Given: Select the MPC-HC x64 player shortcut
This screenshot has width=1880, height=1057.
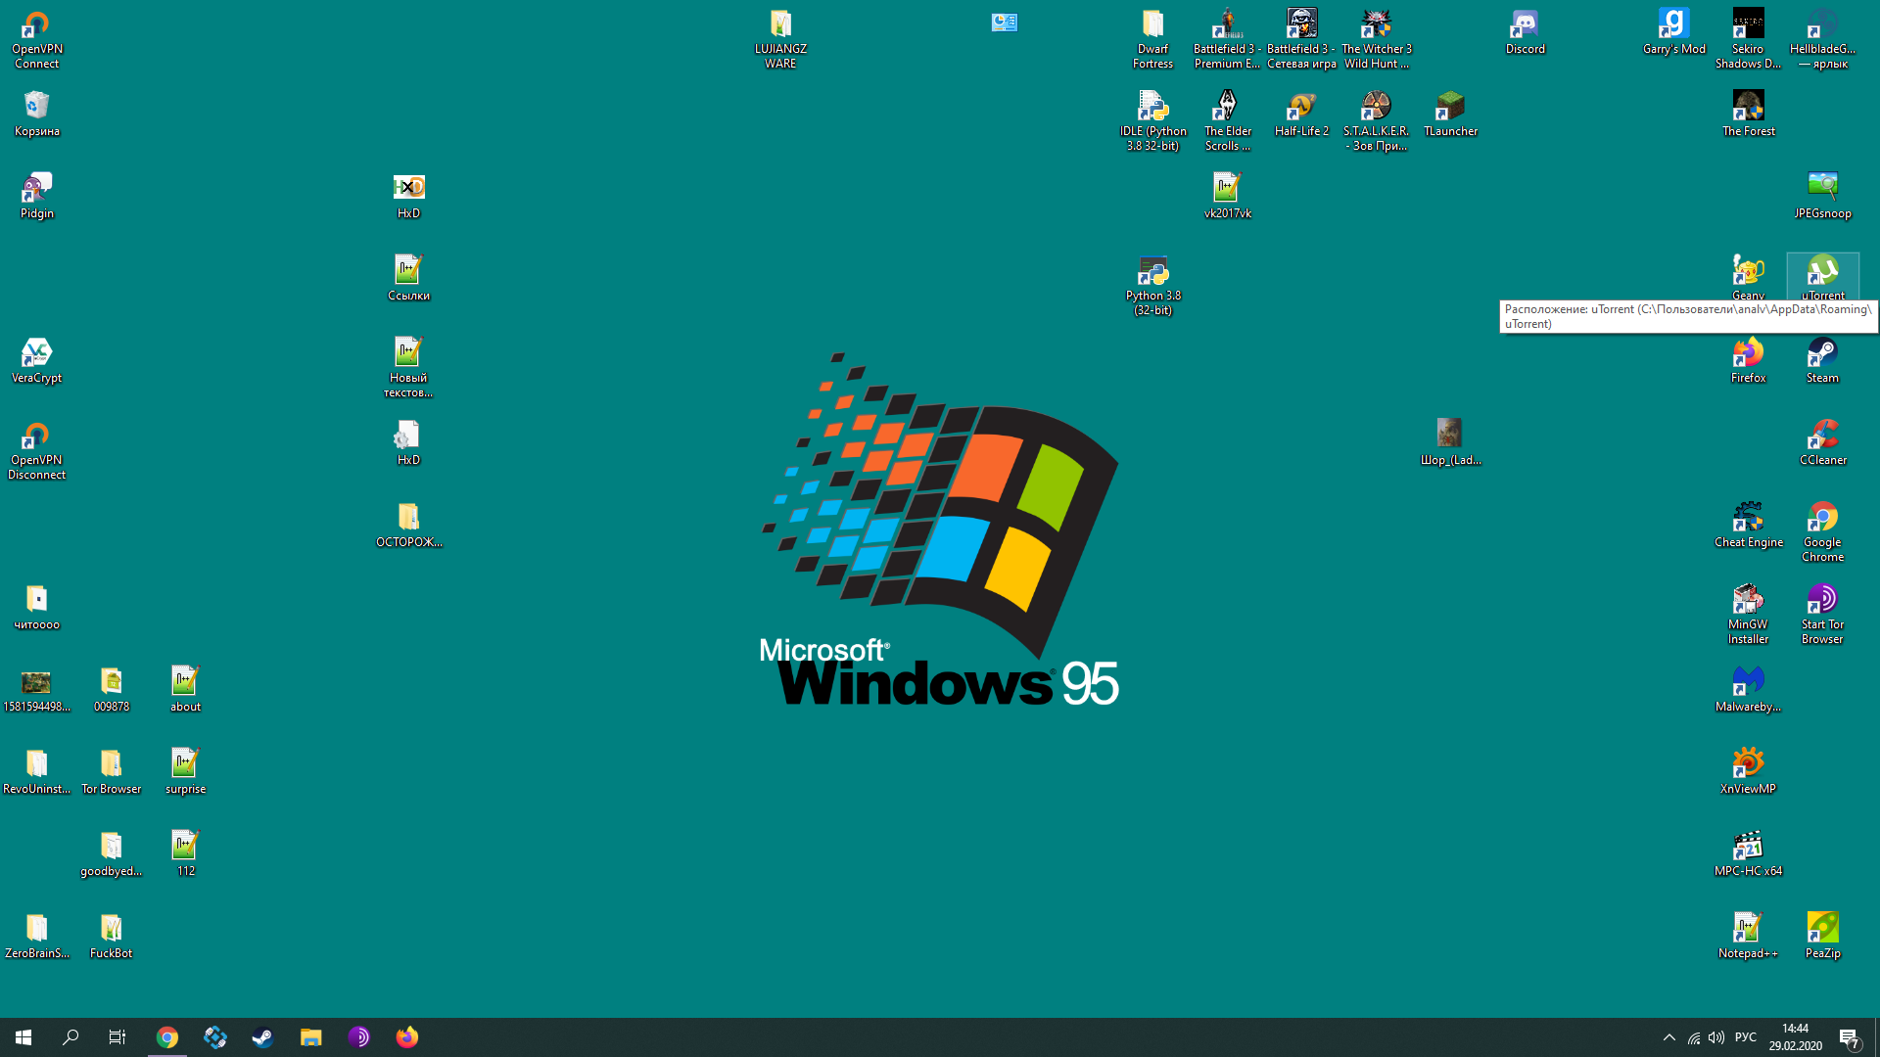Looking at the screenshot, I should tap(1748, 853).
